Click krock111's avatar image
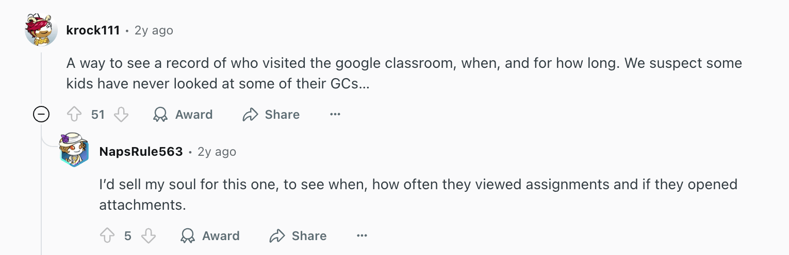Viewport: 789px width, 255px height. click(41, 30)
